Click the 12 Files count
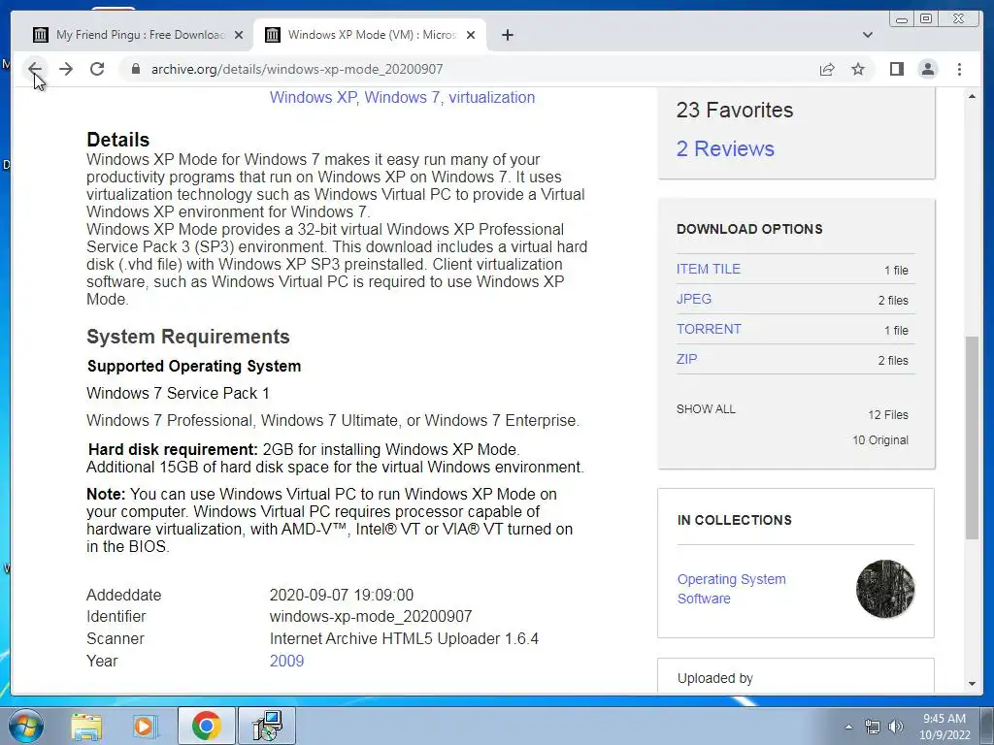 (888, 415)
